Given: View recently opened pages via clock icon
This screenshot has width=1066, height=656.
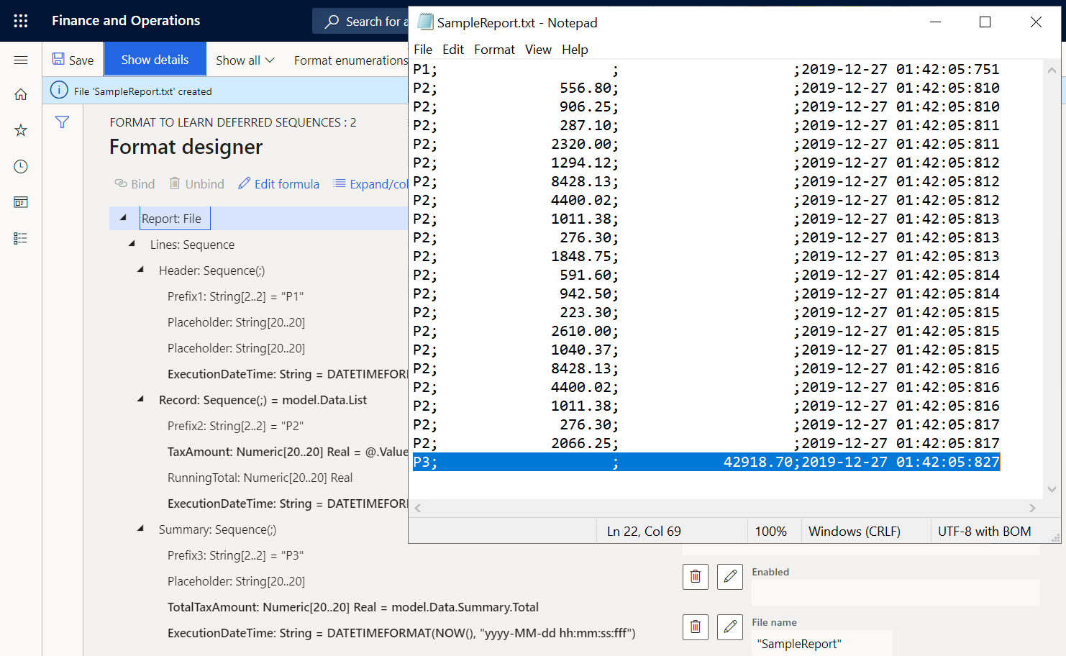Looking at the screenshot, I should point(20,166).
